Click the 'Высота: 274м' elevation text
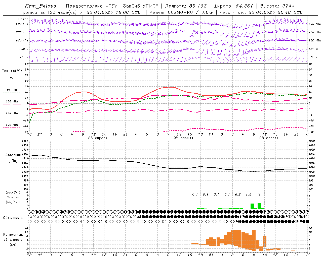 click(277, 6)
